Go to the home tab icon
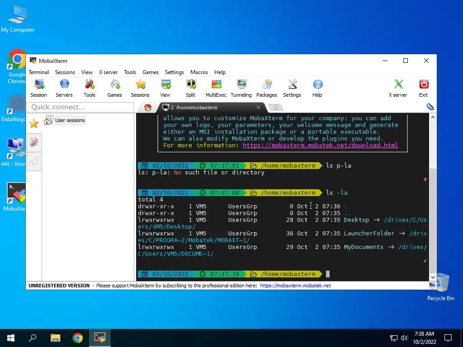This screenshot has height=347, width=463. (148, 108)
